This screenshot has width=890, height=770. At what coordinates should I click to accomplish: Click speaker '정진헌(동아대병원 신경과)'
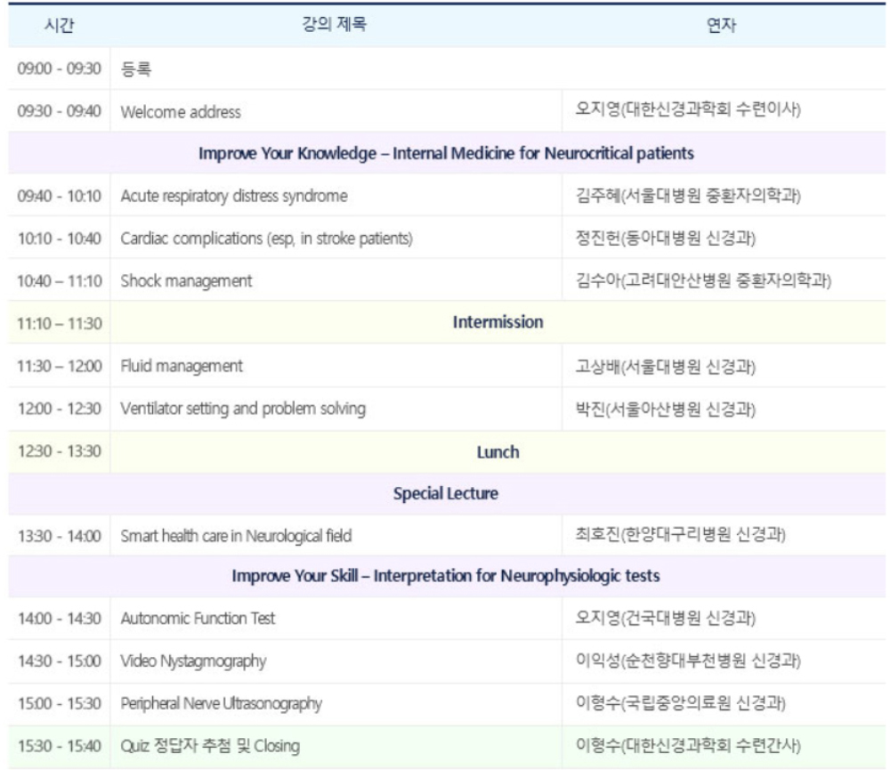click(x=665, y=238)
